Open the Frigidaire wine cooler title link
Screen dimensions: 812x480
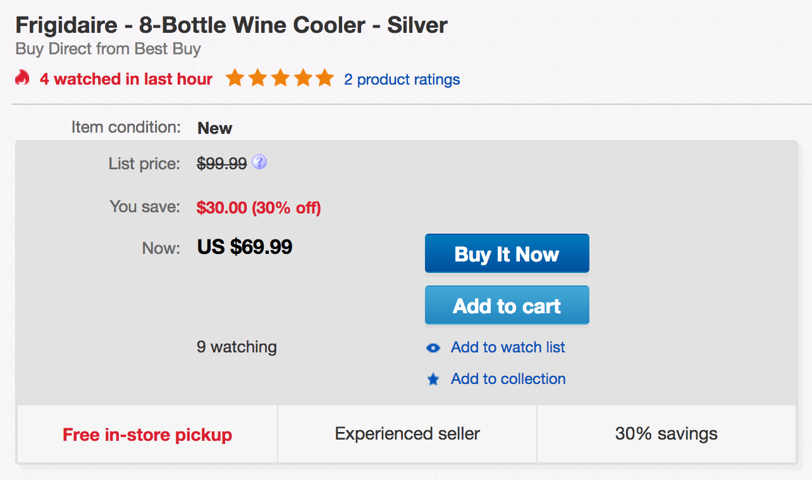pyautogui.click(x=231, y=25)
